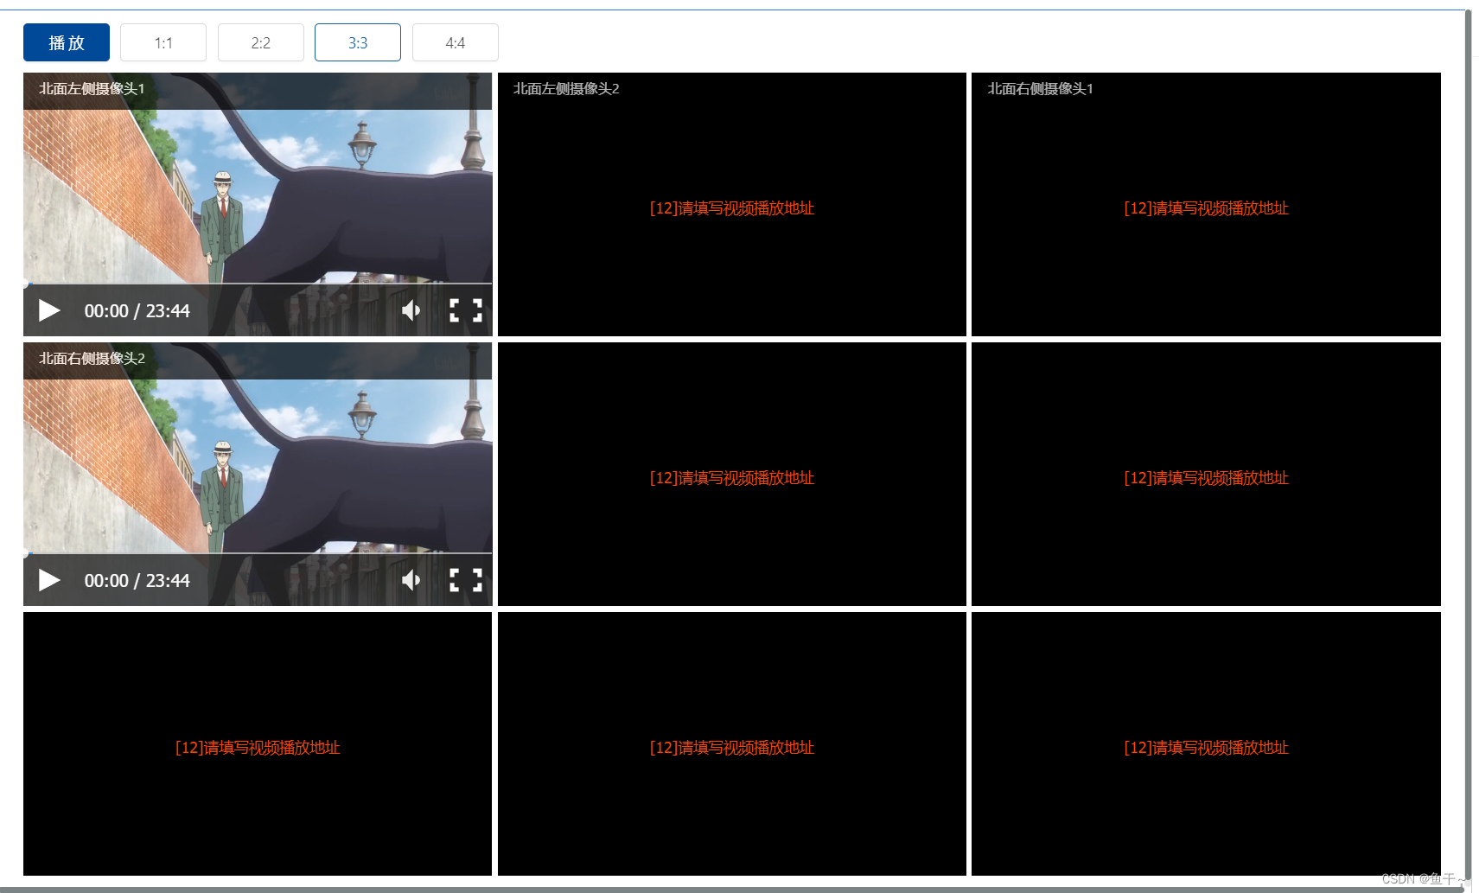The width and height of the screenshot is (1479, 893).
Task: Play the 北面右侧摄像头2 video
Action: point(49,580)
